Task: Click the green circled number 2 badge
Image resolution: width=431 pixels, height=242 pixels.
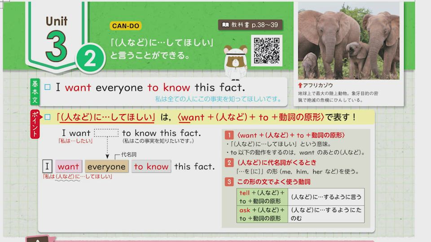Action: tap(90, 60)
